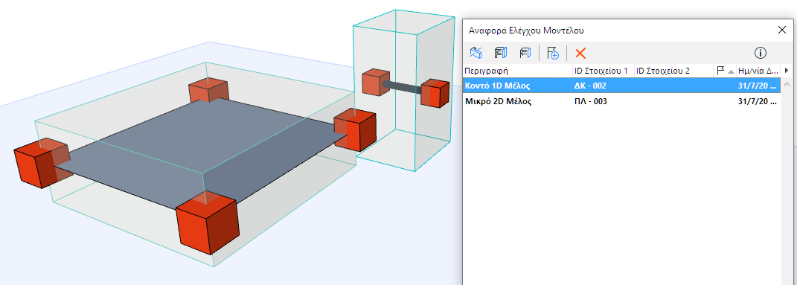Click the red X delete entry icon
797x285 pixels.
580,53
